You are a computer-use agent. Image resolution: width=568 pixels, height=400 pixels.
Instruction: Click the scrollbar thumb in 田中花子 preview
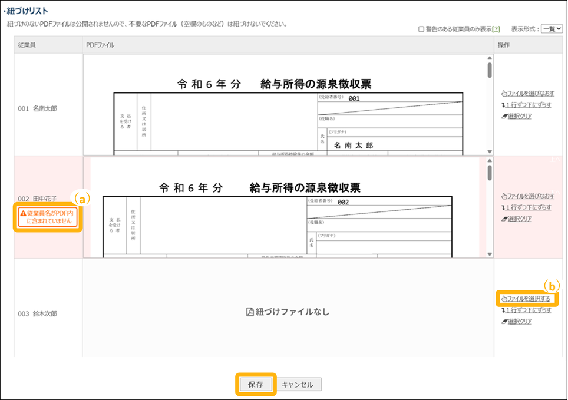pos(489,172)
